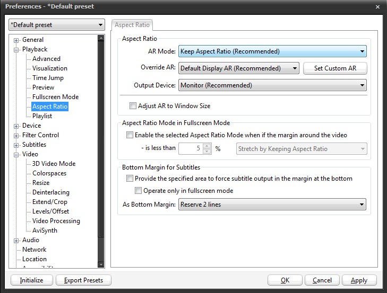
Task: Select Video Processing in the tree
Action: tap(56, 221)
